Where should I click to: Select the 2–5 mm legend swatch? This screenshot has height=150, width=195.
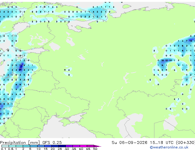point(26,146)
